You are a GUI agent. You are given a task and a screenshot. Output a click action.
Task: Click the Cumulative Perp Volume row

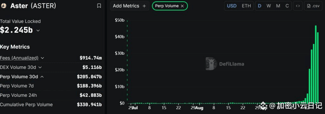[51, 104]
